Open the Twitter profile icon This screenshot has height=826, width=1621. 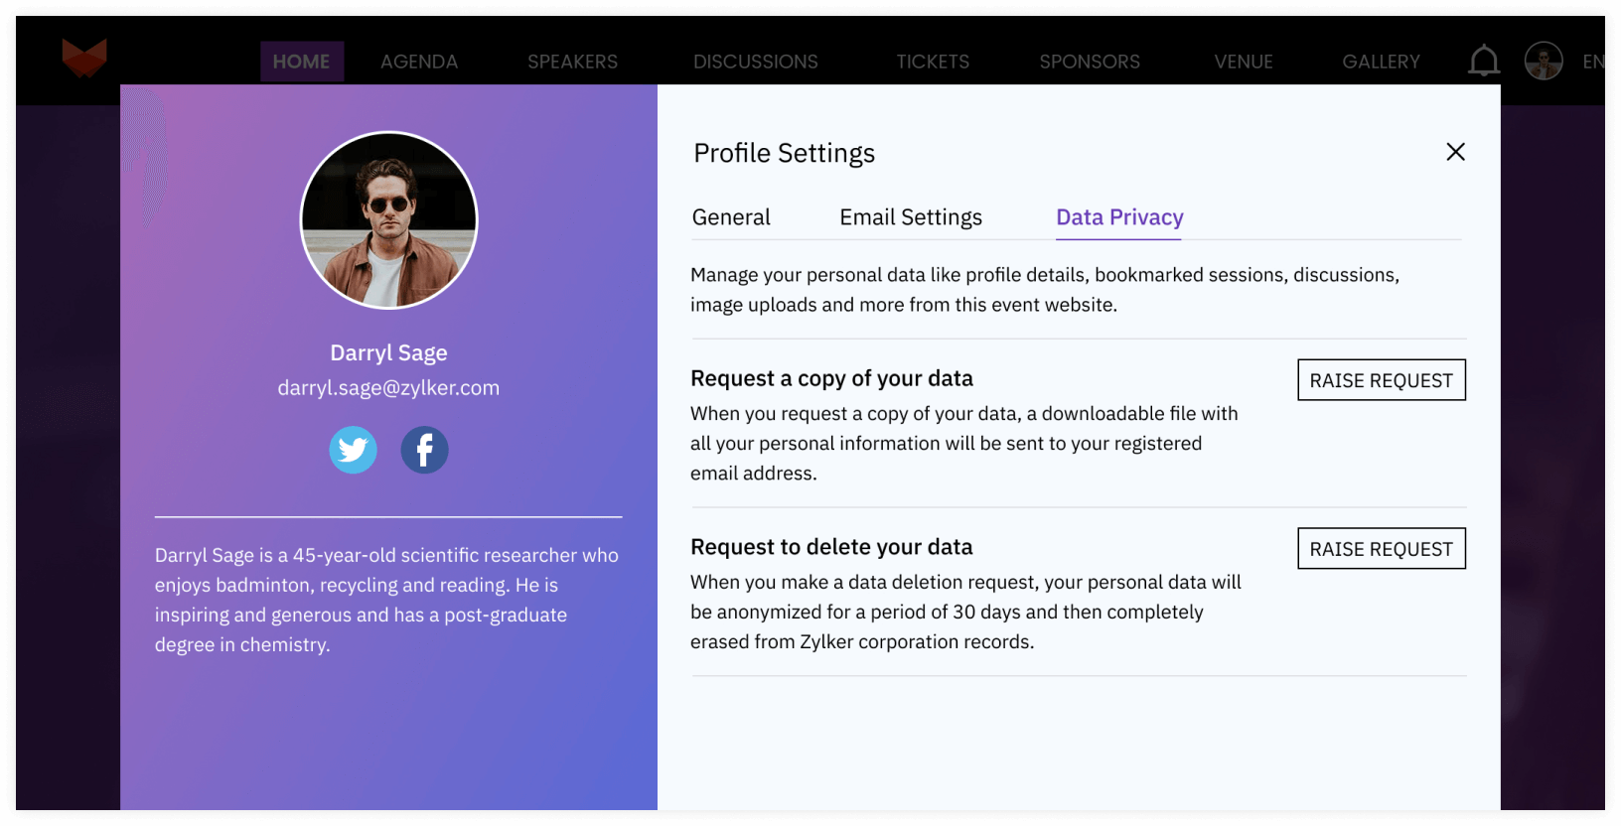pyautogui.click(x=353, y=450)
